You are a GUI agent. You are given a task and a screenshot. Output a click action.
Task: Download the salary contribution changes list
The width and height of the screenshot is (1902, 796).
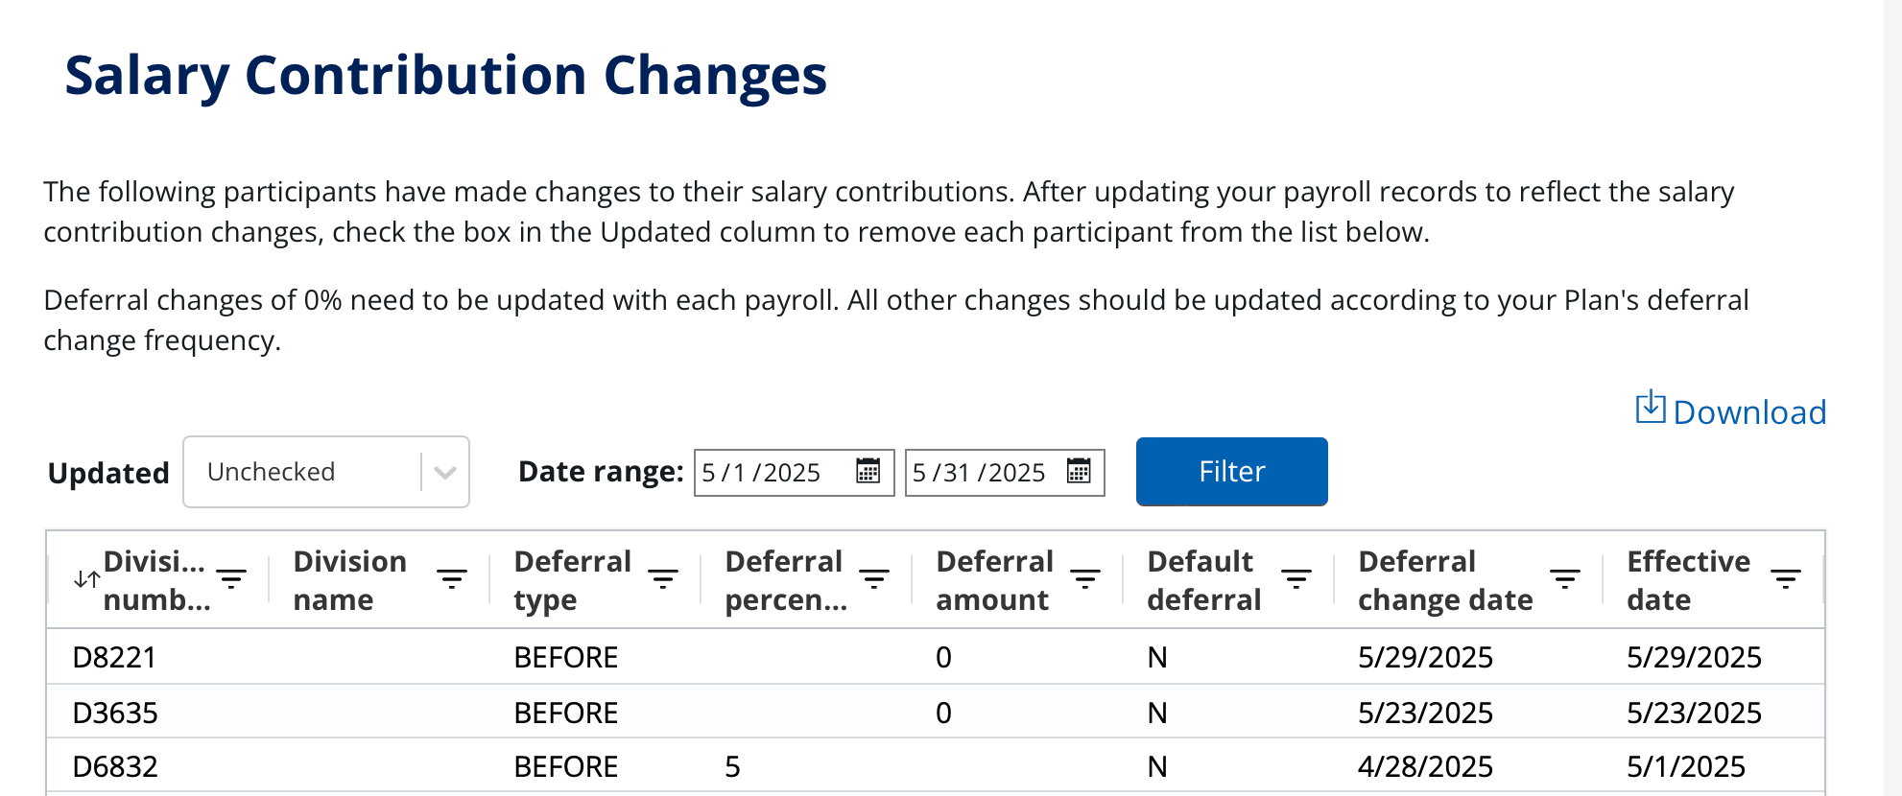[x=1730, y=411]
